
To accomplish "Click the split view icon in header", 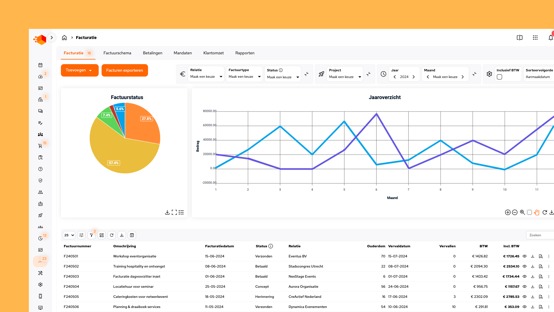I will (x=519, y=38).
